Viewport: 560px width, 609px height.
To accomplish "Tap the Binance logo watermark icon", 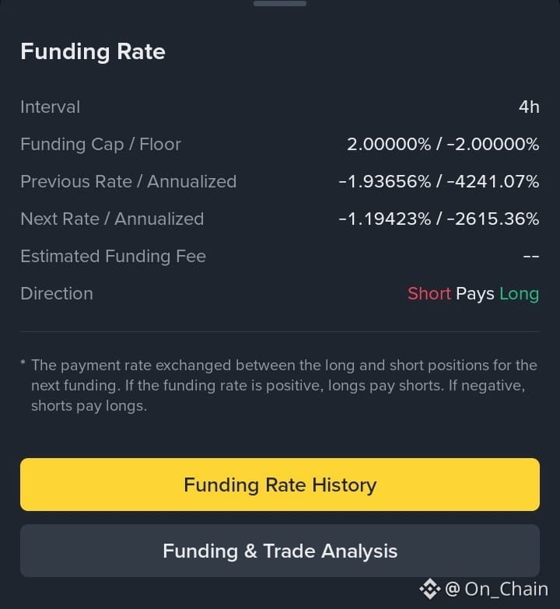I will click(x=429, y=590).
